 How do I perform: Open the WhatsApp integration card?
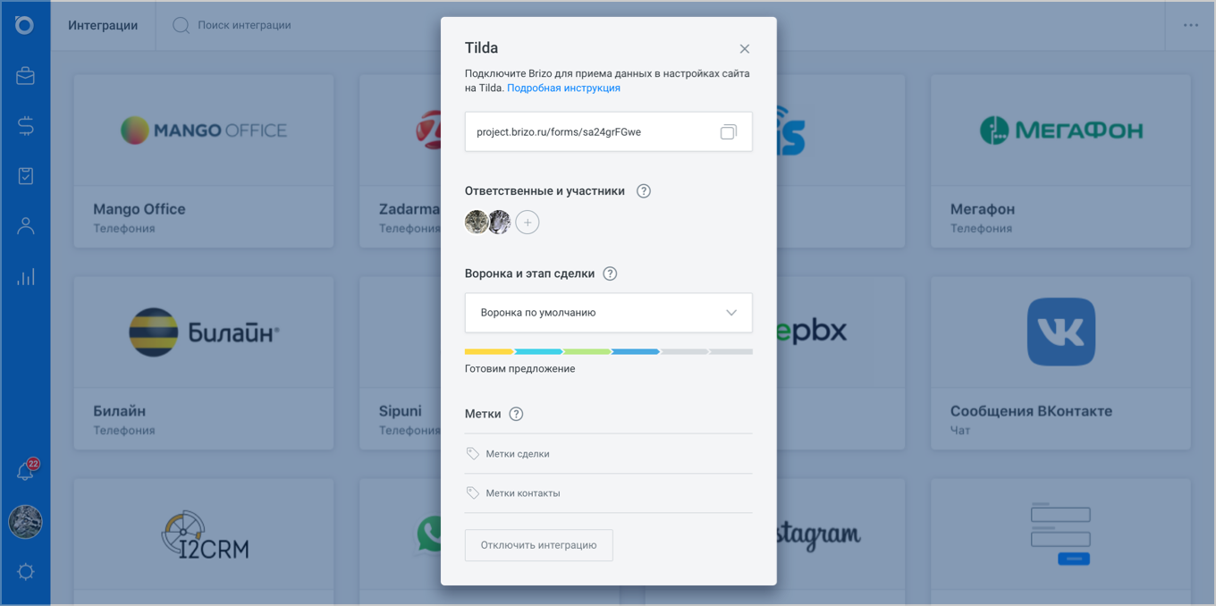tap(400, 541)
